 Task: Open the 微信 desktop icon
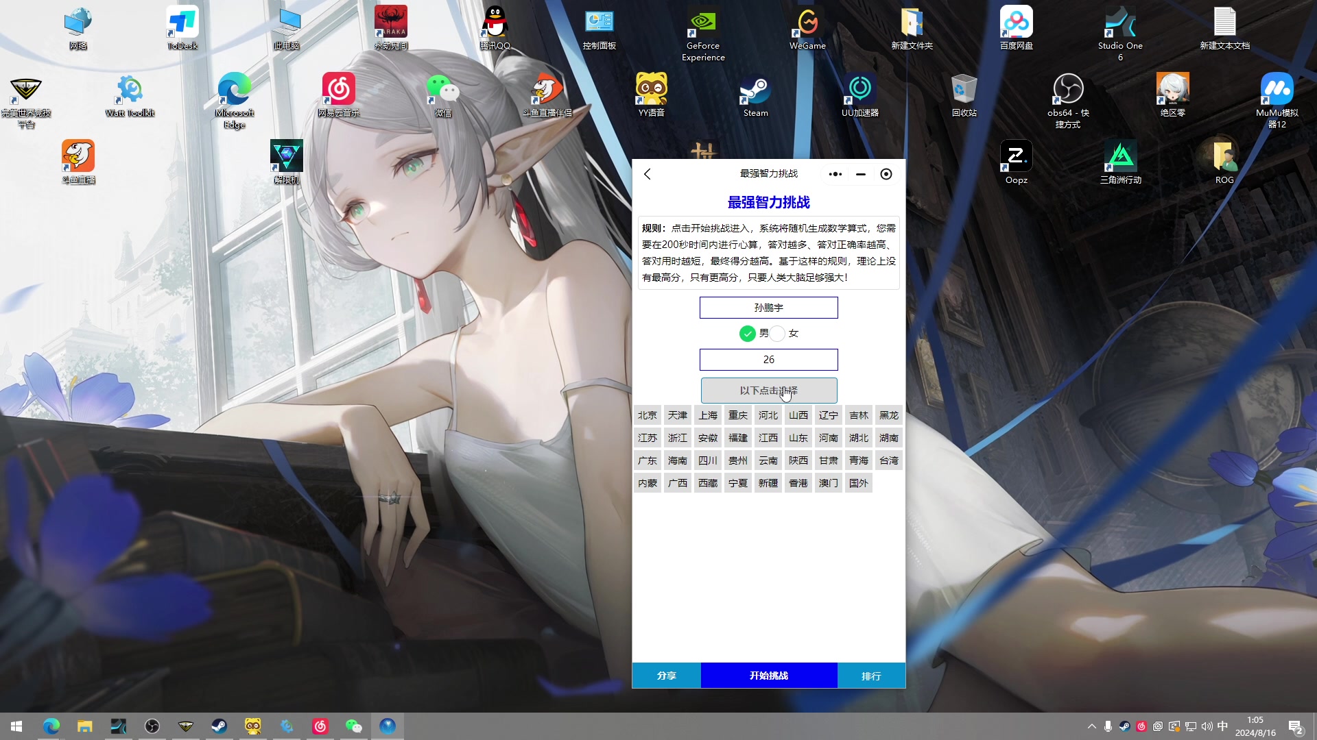click(x=442, y=95)
